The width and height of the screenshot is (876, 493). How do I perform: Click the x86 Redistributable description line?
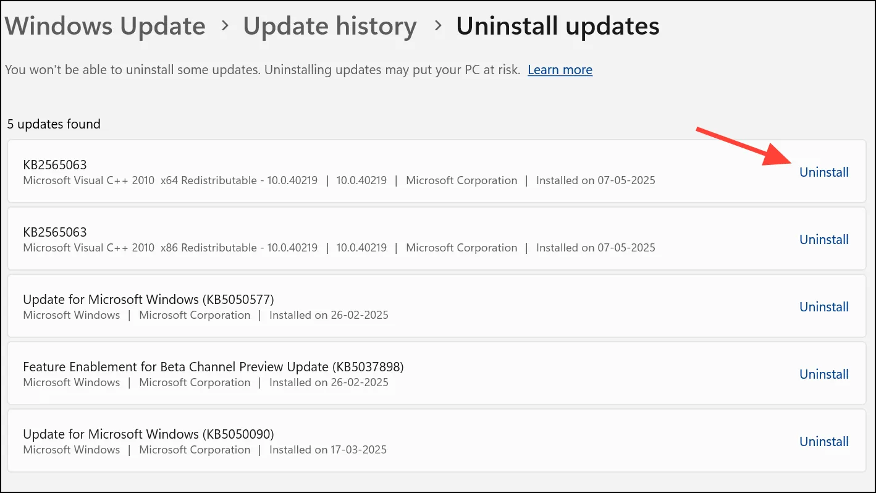(339, 248)
